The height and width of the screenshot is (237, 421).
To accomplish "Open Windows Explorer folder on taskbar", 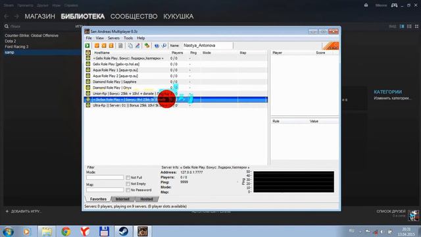I will 47,231.
